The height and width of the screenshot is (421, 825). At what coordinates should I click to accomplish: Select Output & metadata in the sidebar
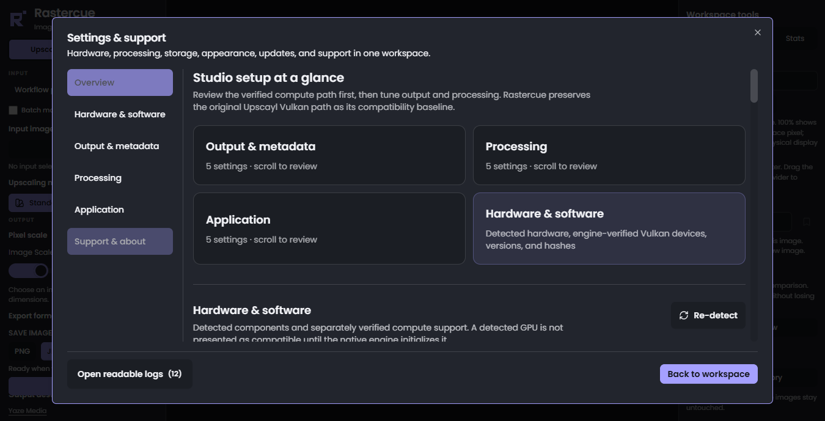[120, 146]
